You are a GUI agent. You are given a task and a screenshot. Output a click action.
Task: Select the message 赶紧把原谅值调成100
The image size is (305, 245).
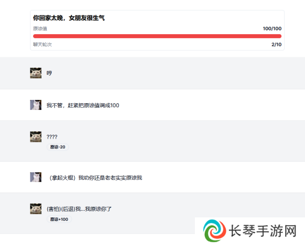pyautogui.click(x=94, y=105)
